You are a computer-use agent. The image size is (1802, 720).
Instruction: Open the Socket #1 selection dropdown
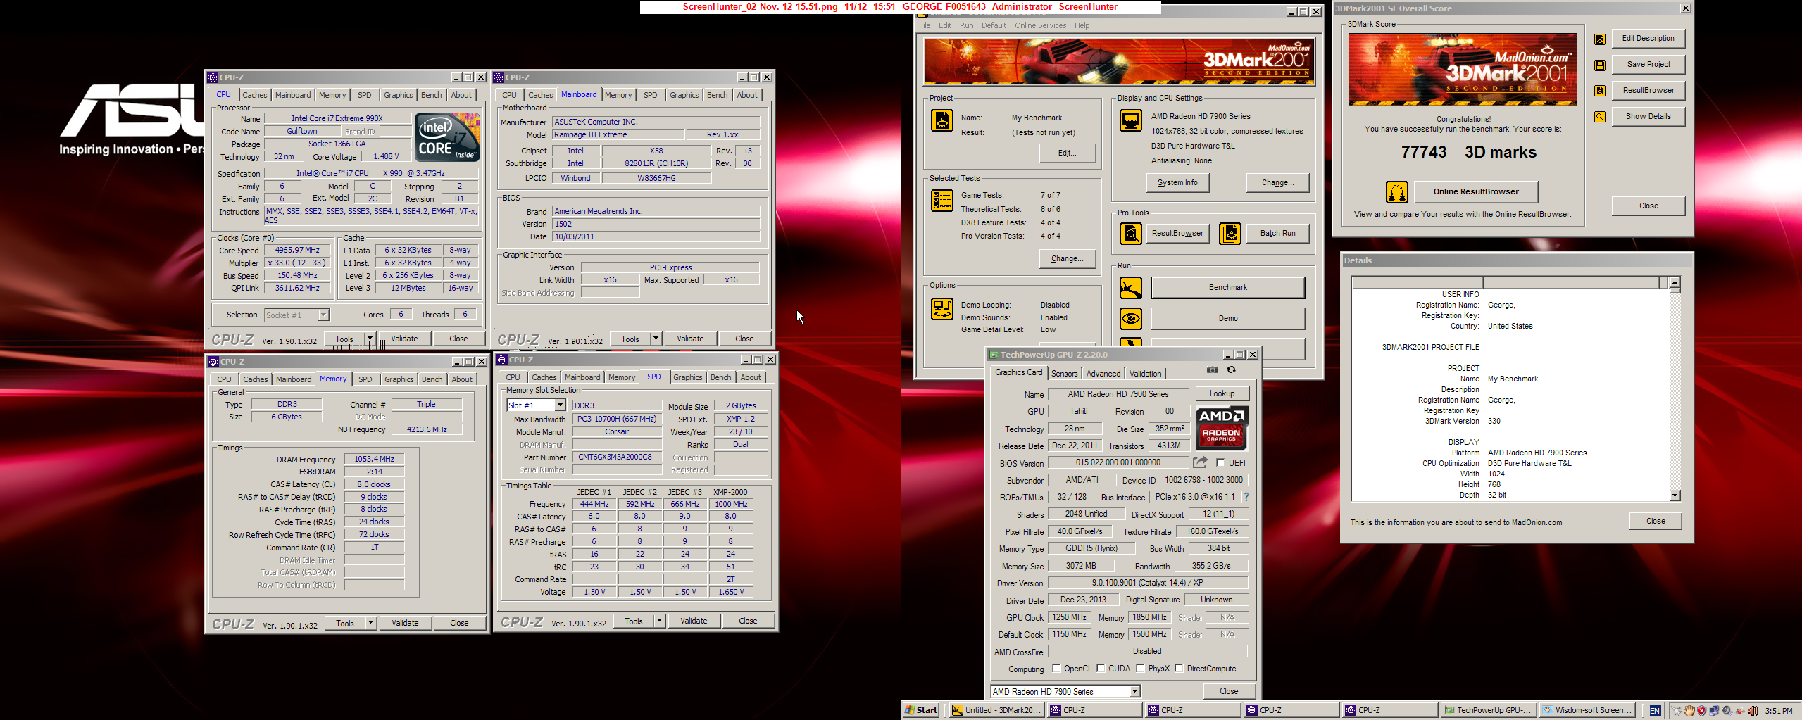pos(323,315)
